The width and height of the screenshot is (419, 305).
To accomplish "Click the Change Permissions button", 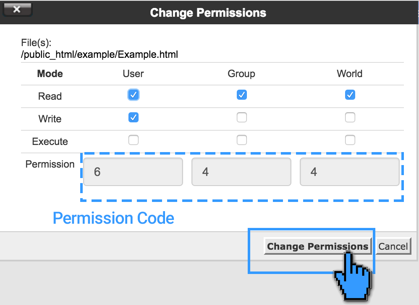I will 317,246.
